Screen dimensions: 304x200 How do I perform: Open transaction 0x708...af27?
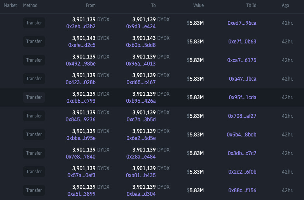(242, 116)
